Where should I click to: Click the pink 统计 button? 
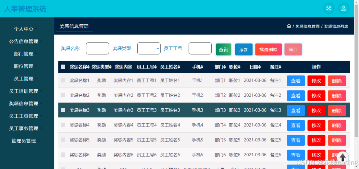pos(293,49)
